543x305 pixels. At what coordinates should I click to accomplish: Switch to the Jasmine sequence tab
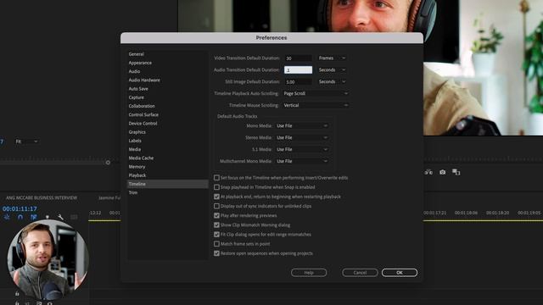(x=109, y=197)
